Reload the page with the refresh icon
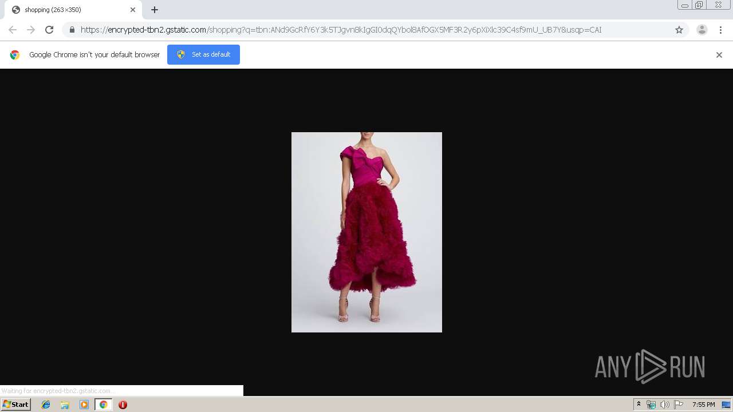This screenshot has height=412, width=733. tap(49, 30)
